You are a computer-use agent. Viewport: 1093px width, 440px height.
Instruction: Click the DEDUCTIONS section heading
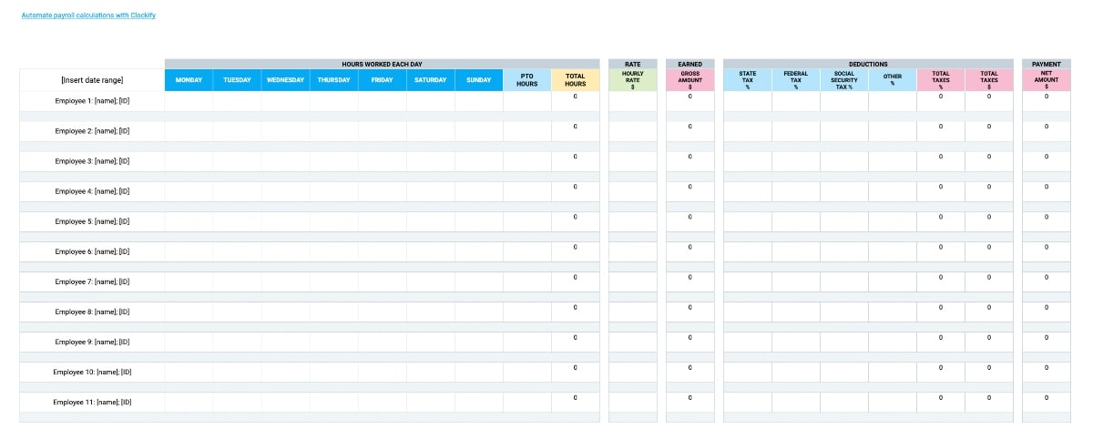868,64
